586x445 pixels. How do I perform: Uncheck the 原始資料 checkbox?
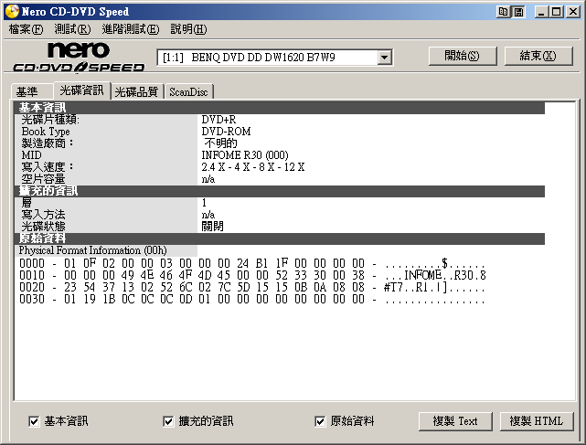coord(320,421)
